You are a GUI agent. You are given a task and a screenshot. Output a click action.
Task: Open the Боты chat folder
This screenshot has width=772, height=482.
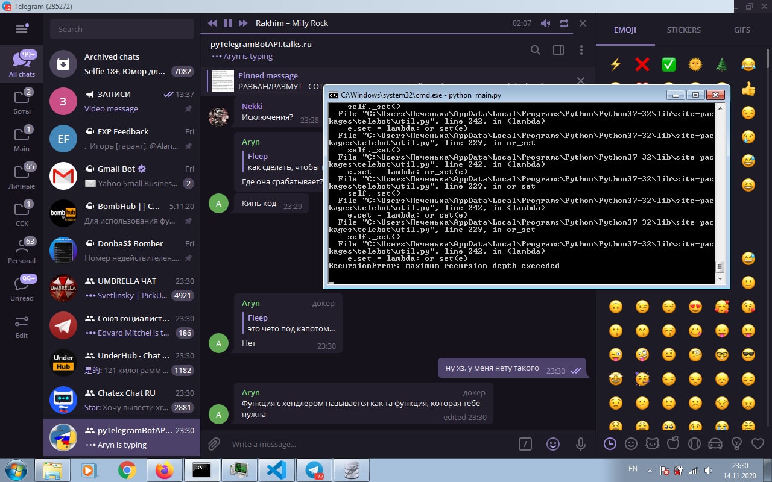pos(22,102)
